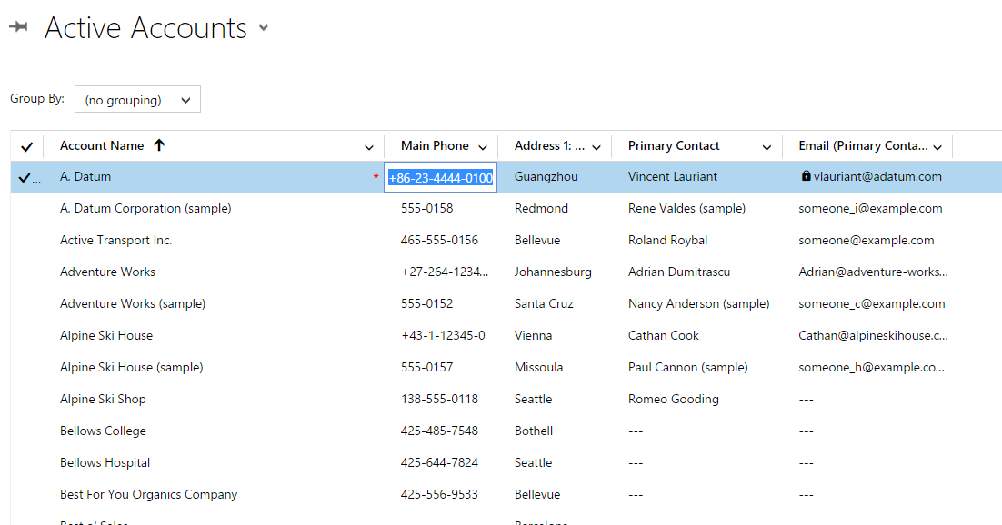Toggle the select-all checkmark in the header row
This screenshot has width=1002, height=525.
pos(26,145)
